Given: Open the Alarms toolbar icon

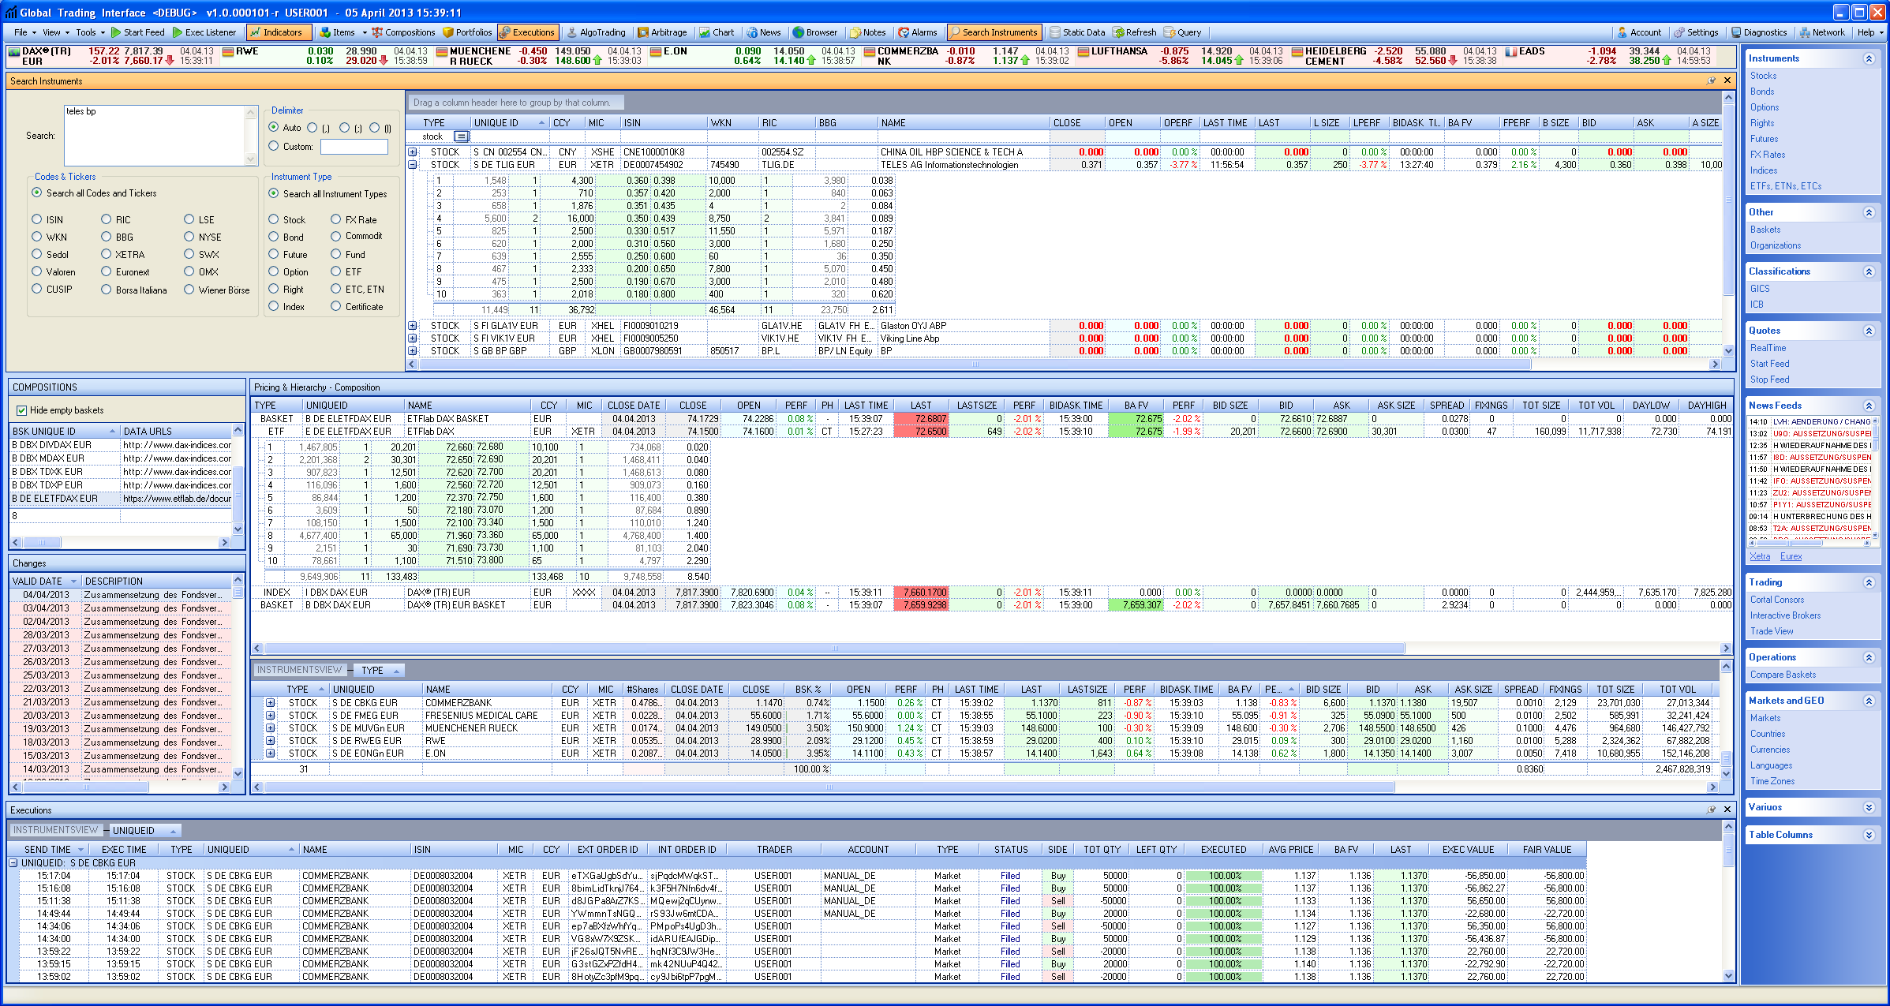Looking at the screenshot, I should [x=903, y=32].
